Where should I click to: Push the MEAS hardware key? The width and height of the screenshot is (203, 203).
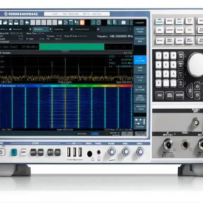[159, 41]
